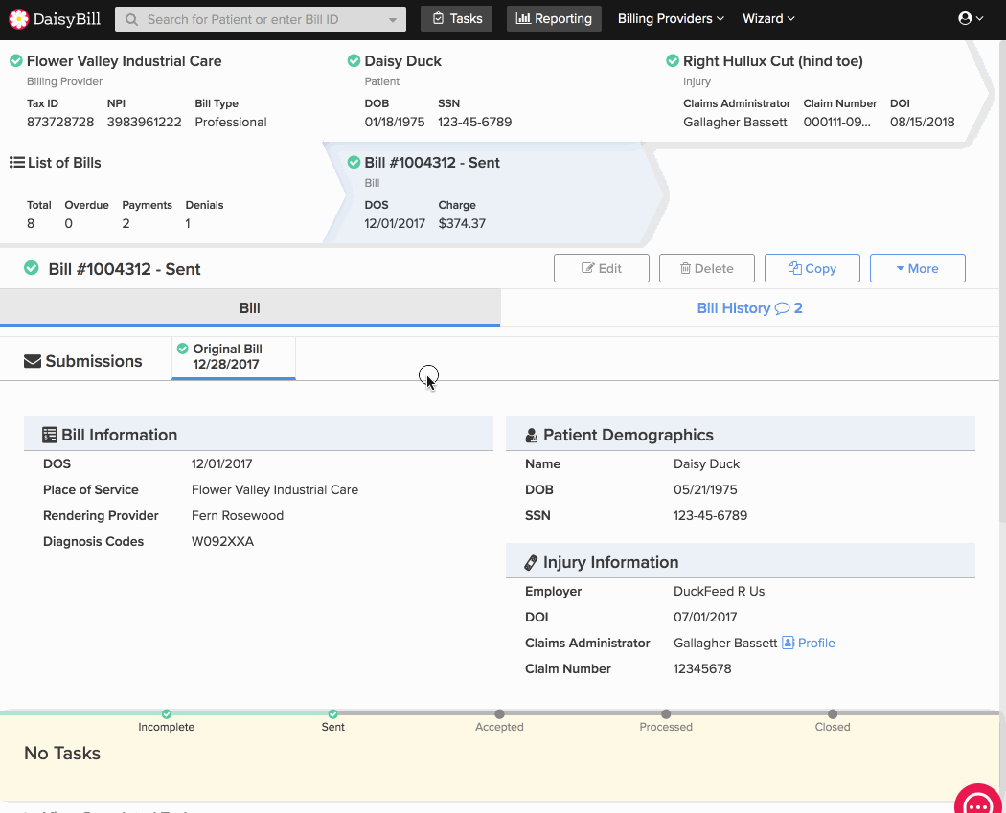This screenshot has height=813, width=1006.
Task: Click the diagnosis code W092XXA
Action: click(x=222, y=541)
